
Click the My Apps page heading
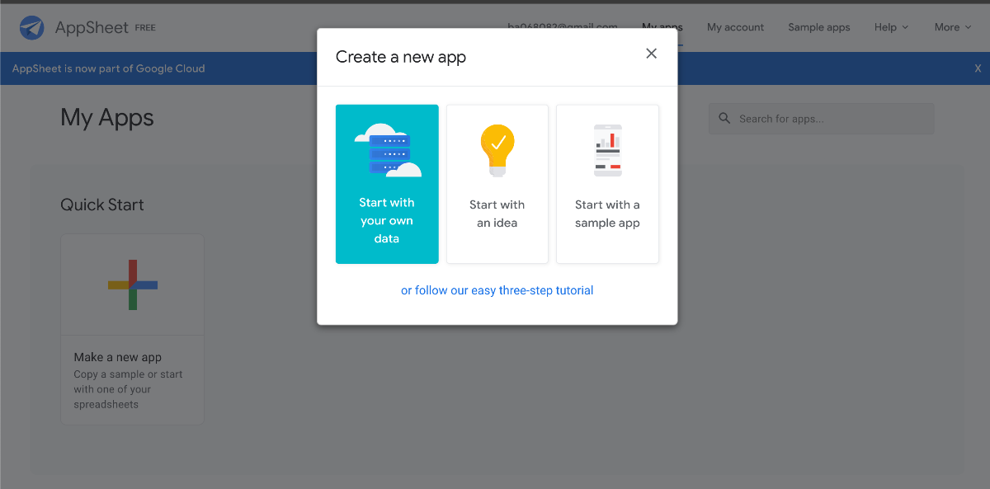pos(107,118)
